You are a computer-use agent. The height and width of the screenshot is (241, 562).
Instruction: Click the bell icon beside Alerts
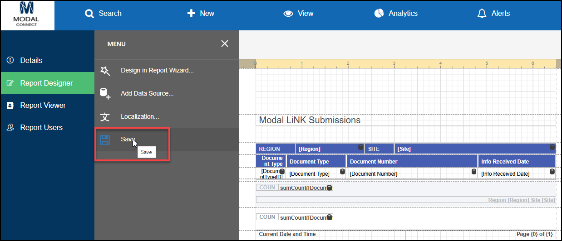(482, 14)
